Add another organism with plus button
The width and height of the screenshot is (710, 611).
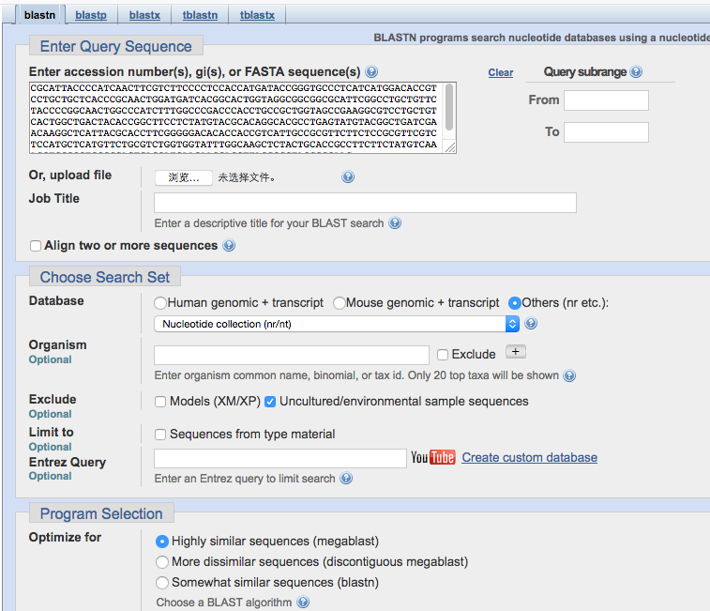515,352
